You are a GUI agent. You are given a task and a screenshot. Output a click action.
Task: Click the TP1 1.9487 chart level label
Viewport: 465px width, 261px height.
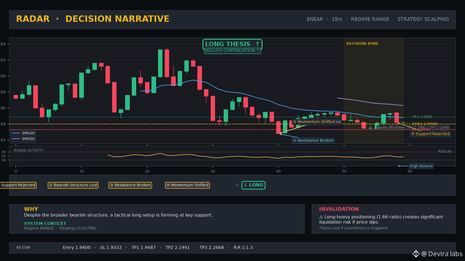click(422, 117)
